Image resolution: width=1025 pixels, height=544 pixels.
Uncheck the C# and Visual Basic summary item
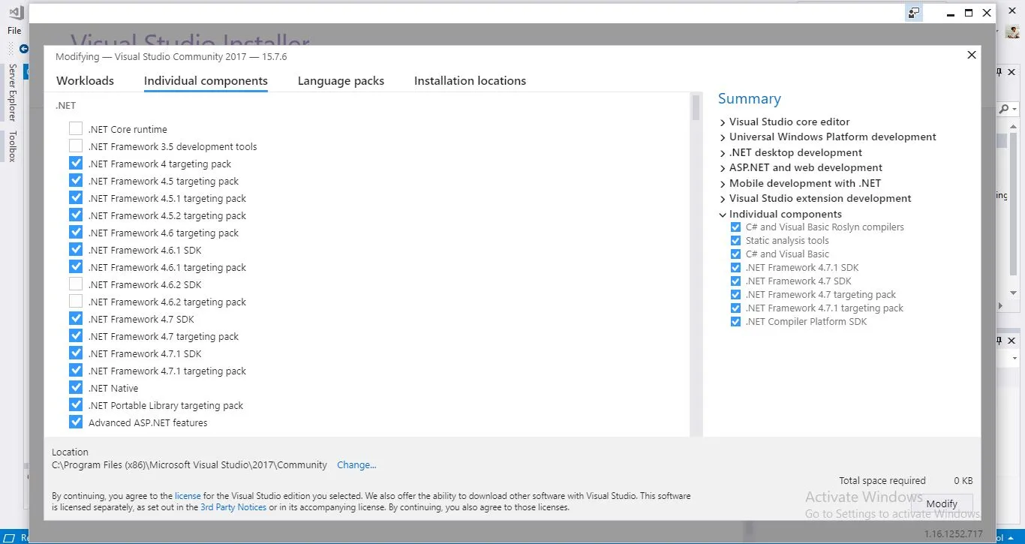735,254
